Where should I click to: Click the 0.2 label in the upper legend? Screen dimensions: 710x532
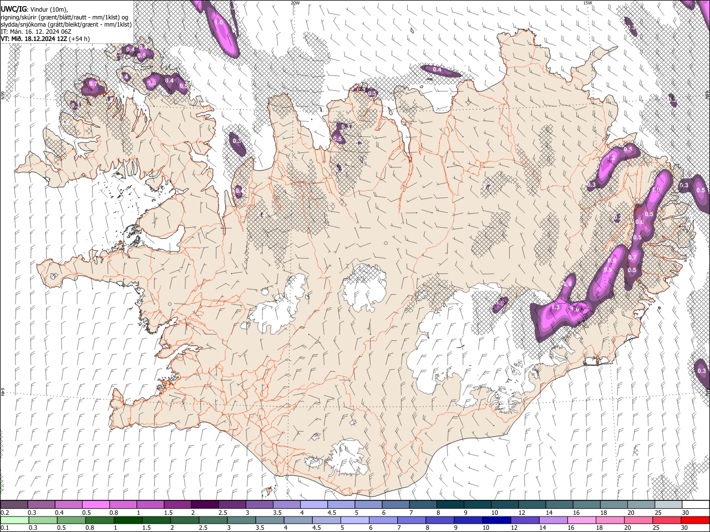coord(4,513)
